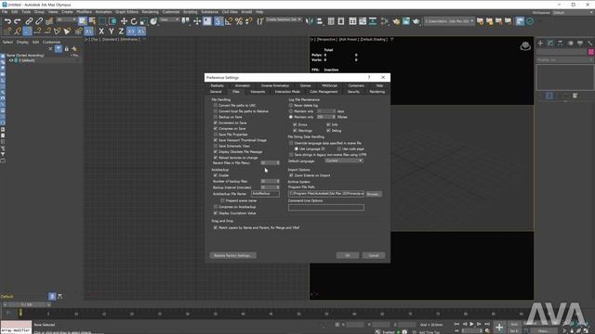595x334 pixels.
Task: Click the Autobackup File Name field
Action: tap(265, 194)
